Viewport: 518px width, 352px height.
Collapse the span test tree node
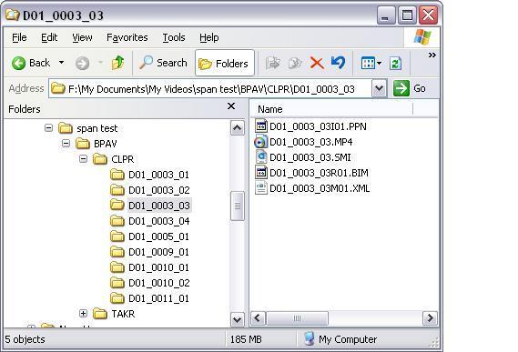coord(48,127)
